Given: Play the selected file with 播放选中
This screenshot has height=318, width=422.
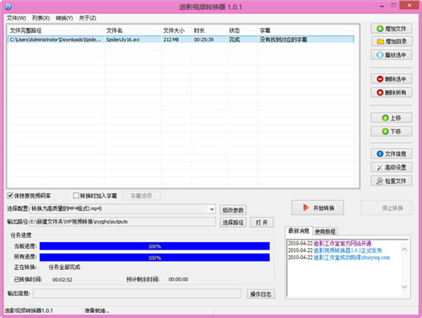Looking at the screenshot, I should [x=392, y=55].
